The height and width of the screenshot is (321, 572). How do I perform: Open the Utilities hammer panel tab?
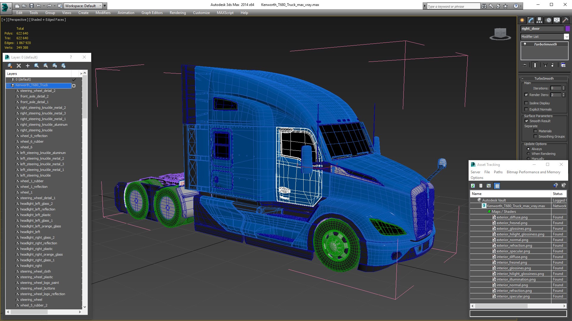[565, 20]
